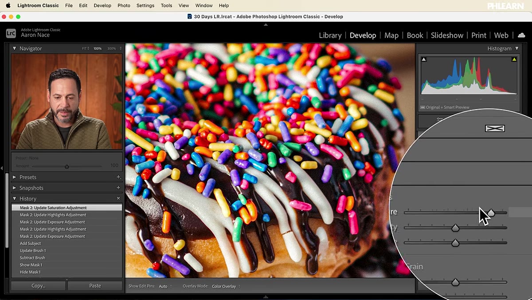
Task: Switch to the Slideshow module
Action: (447, 36)
